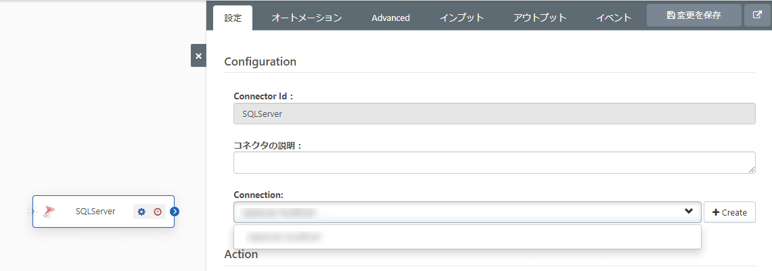The image size is (772, 271).
Task: Open the オートメーション tab
Action: 306,18
